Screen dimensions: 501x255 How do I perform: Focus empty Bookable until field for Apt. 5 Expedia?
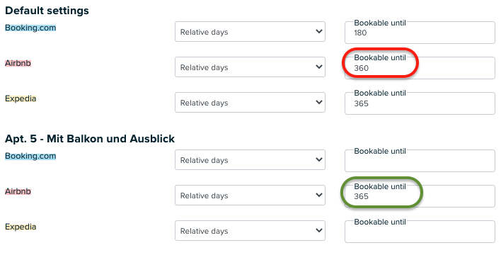[420, 232]
